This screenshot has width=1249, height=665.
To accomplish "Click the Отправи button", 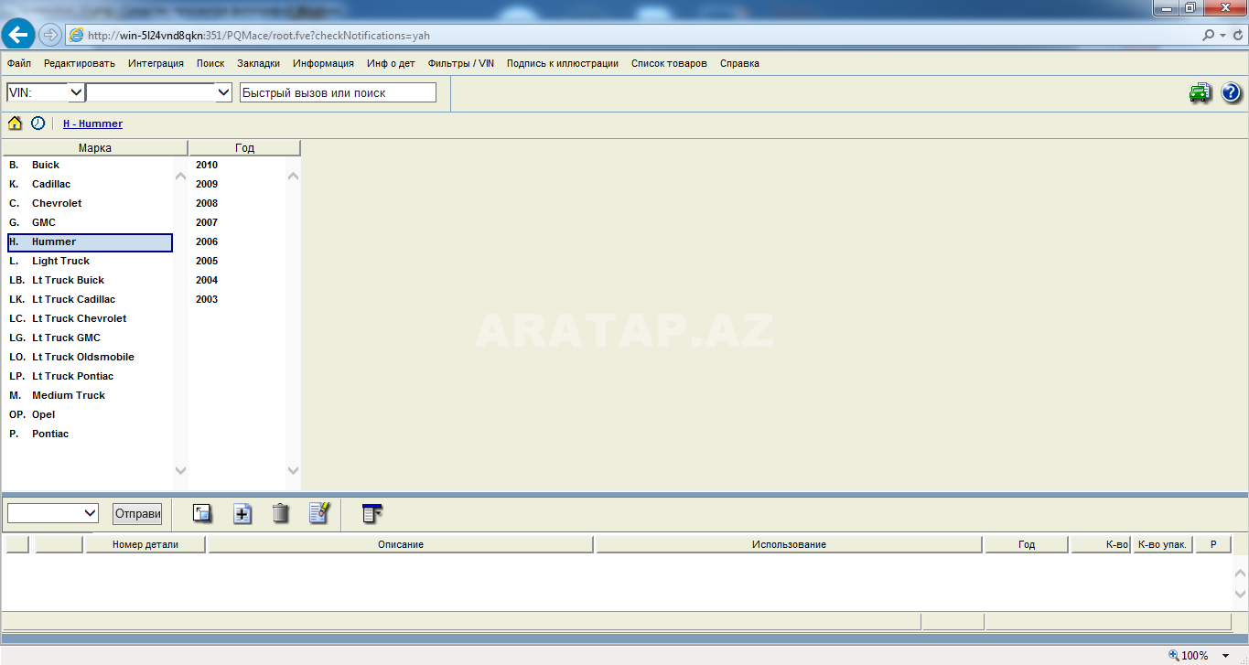I will [137, 513].
